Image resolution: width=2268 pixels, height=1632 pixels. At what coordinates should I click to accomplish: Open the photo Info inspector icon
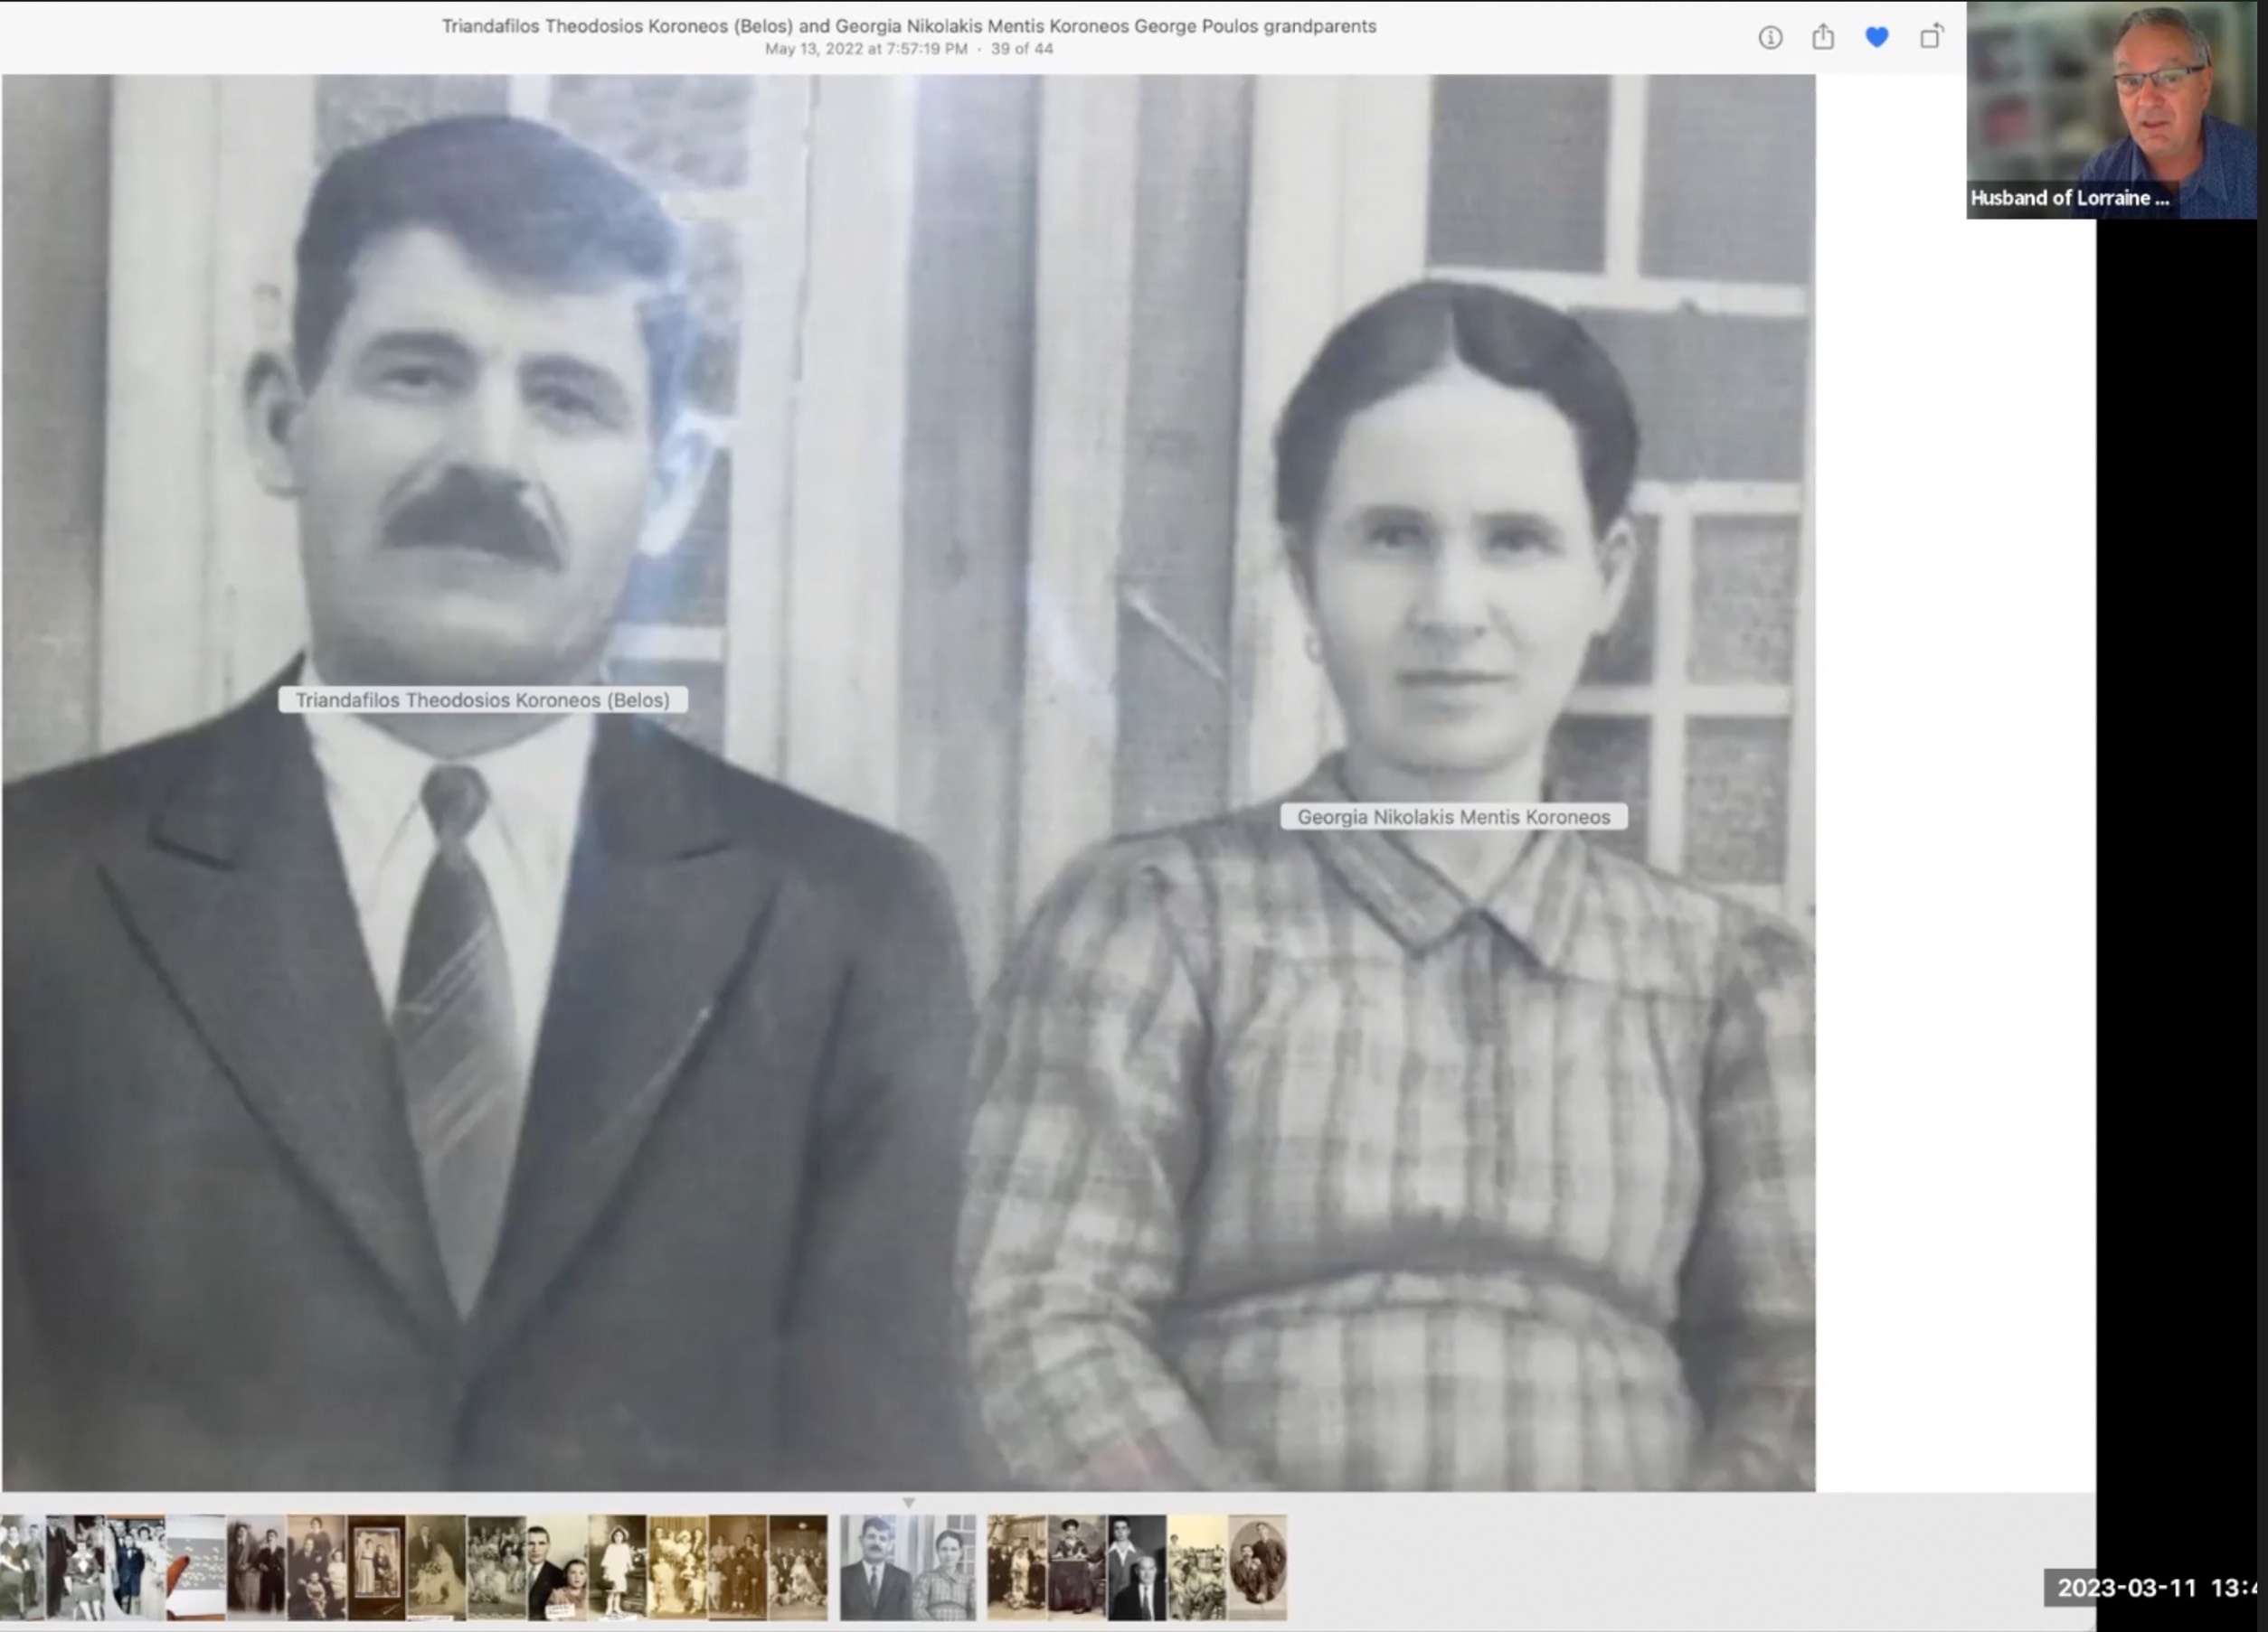point(1770,38)
